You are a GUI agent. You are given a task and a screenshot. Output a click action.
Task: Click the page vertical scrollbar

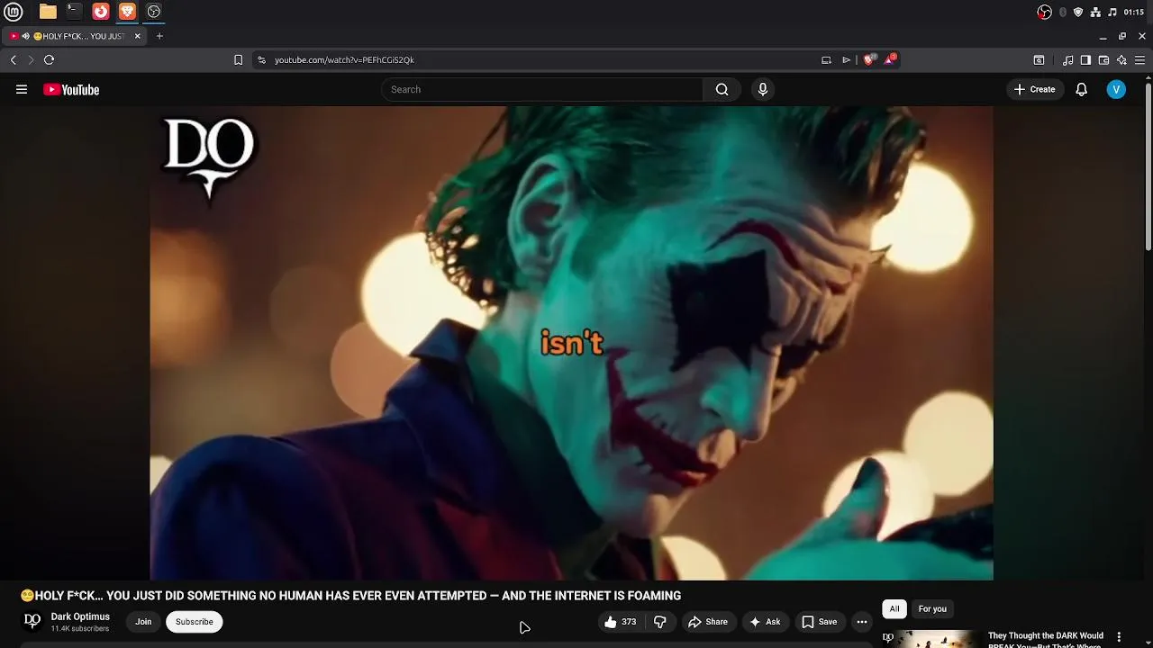click(1148, 166)
